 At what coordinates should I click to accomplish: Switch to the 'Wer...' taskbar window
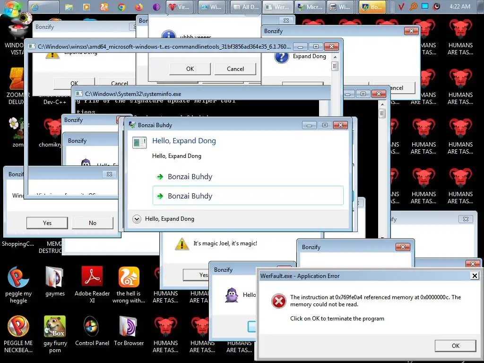coord(277,7)
